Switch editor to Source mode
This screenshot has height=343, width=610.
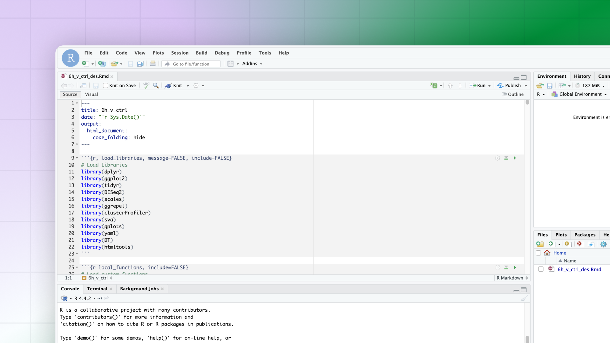tap(70, 94)
